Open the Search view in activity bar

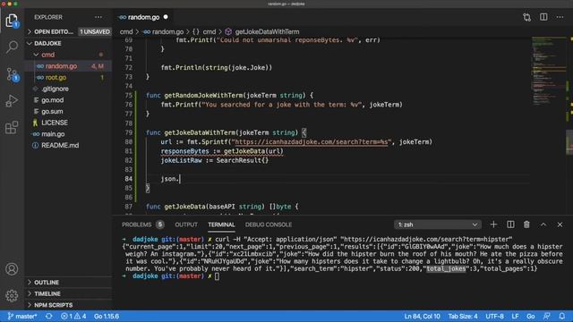(12, 47)
